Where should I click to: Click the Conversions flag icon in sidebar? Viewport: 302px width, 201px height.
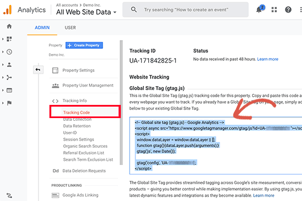click(x=9, y=103)
